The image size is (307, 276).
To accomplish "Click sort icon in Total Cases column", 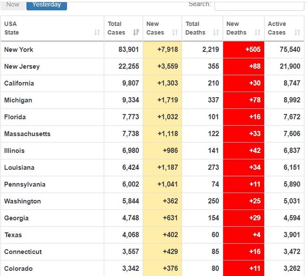I will pos(136,33).
